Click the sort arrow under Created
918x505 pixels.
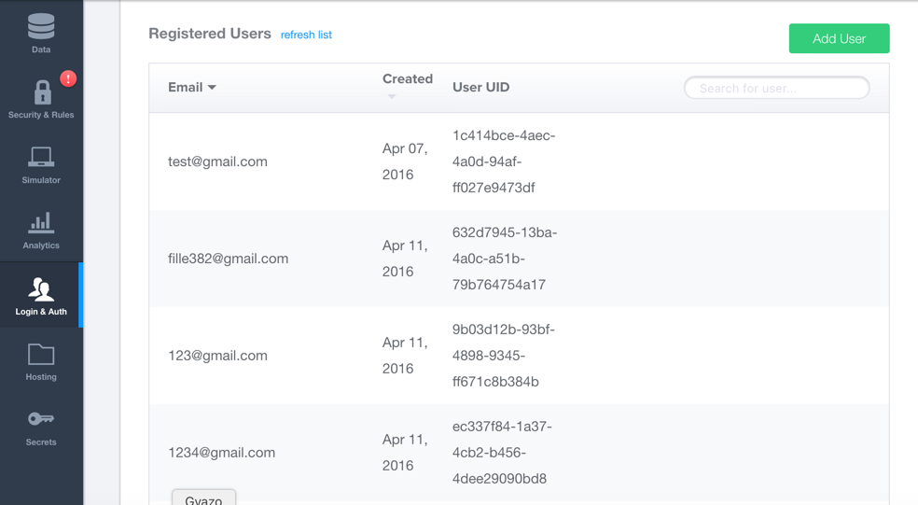pos(392,97)
